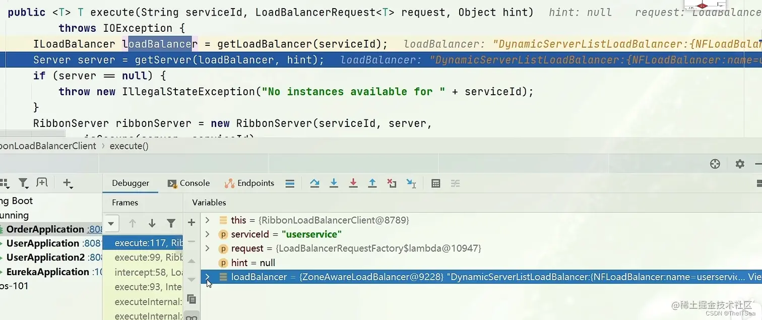Screen dimensions: 762x320
Task: Click the Filter frames funnel icon
Action: (171, 223)
